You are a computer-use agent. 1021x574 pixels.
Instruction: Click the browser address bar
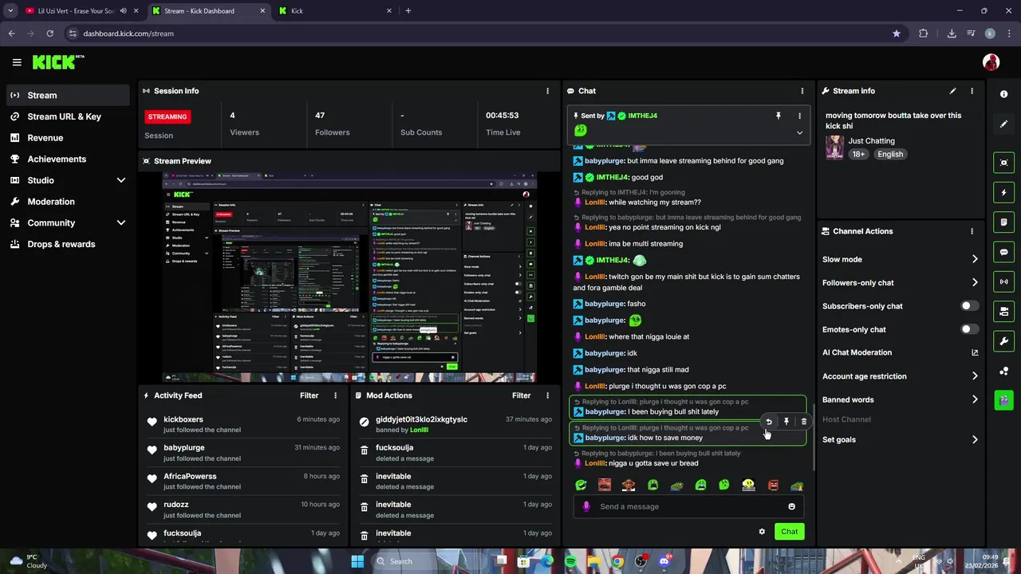[x=479, y=33]
